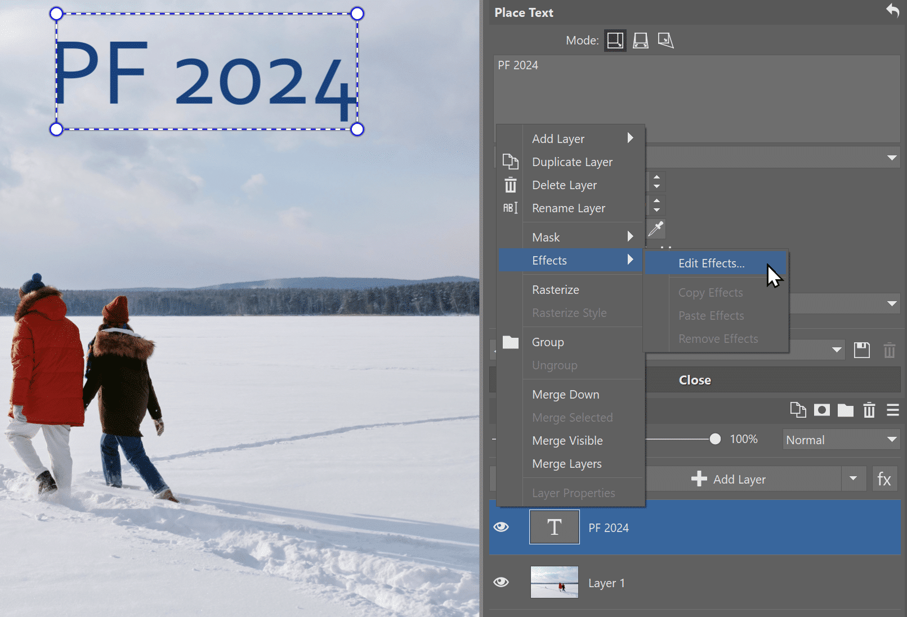Open the fx layer effects button

point(884,479)
